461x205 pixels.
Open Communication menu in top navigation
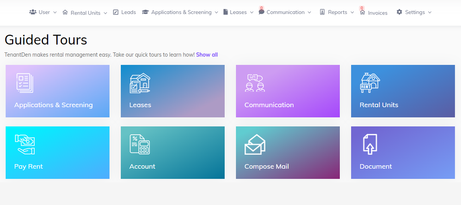(x=285, y=12)
